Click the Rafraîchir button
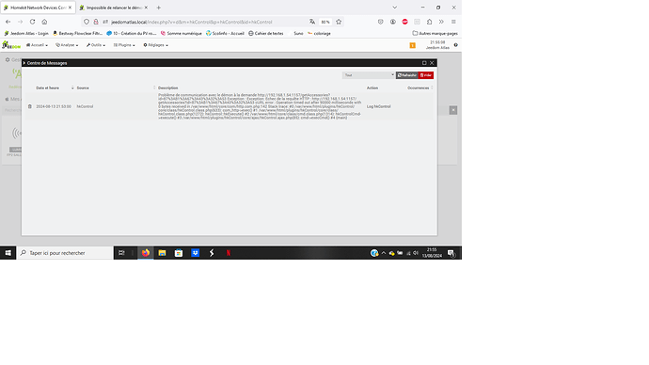This screenshot has width=649, height=365. coord(407,75)
